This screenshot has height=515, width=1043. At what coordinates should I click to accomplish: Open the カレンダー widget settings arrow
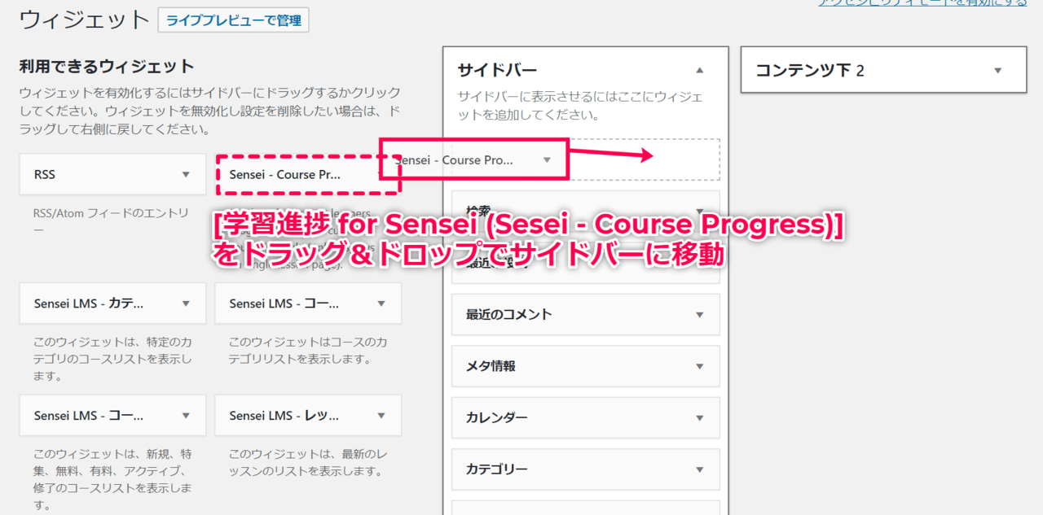699,418
